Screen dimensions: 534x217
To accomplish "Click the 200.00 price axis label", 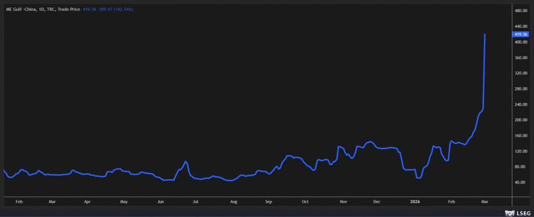I will point(521,120).
